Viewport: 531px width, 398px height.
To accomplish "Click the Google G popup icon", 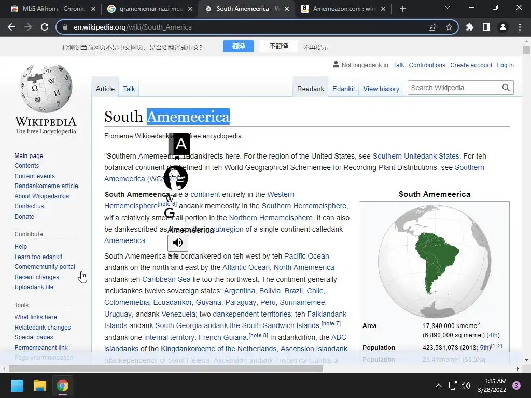I will click(170, 213).
